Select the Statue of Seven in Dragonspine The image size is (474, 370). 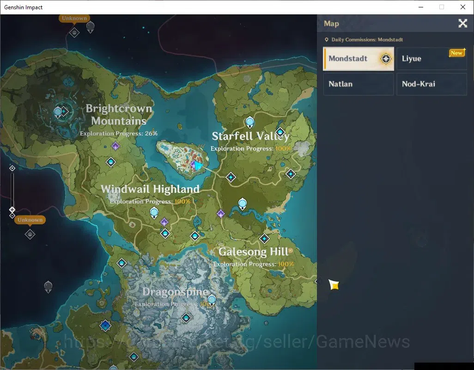[212, 301]
